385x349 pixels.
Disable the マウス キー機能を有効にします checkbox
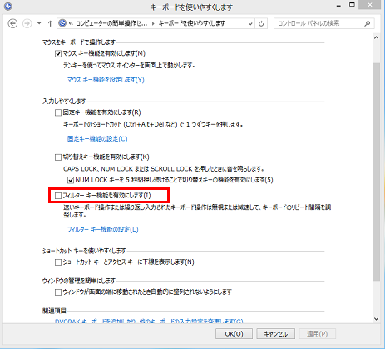pyautogui.click(x=58, y=53)
